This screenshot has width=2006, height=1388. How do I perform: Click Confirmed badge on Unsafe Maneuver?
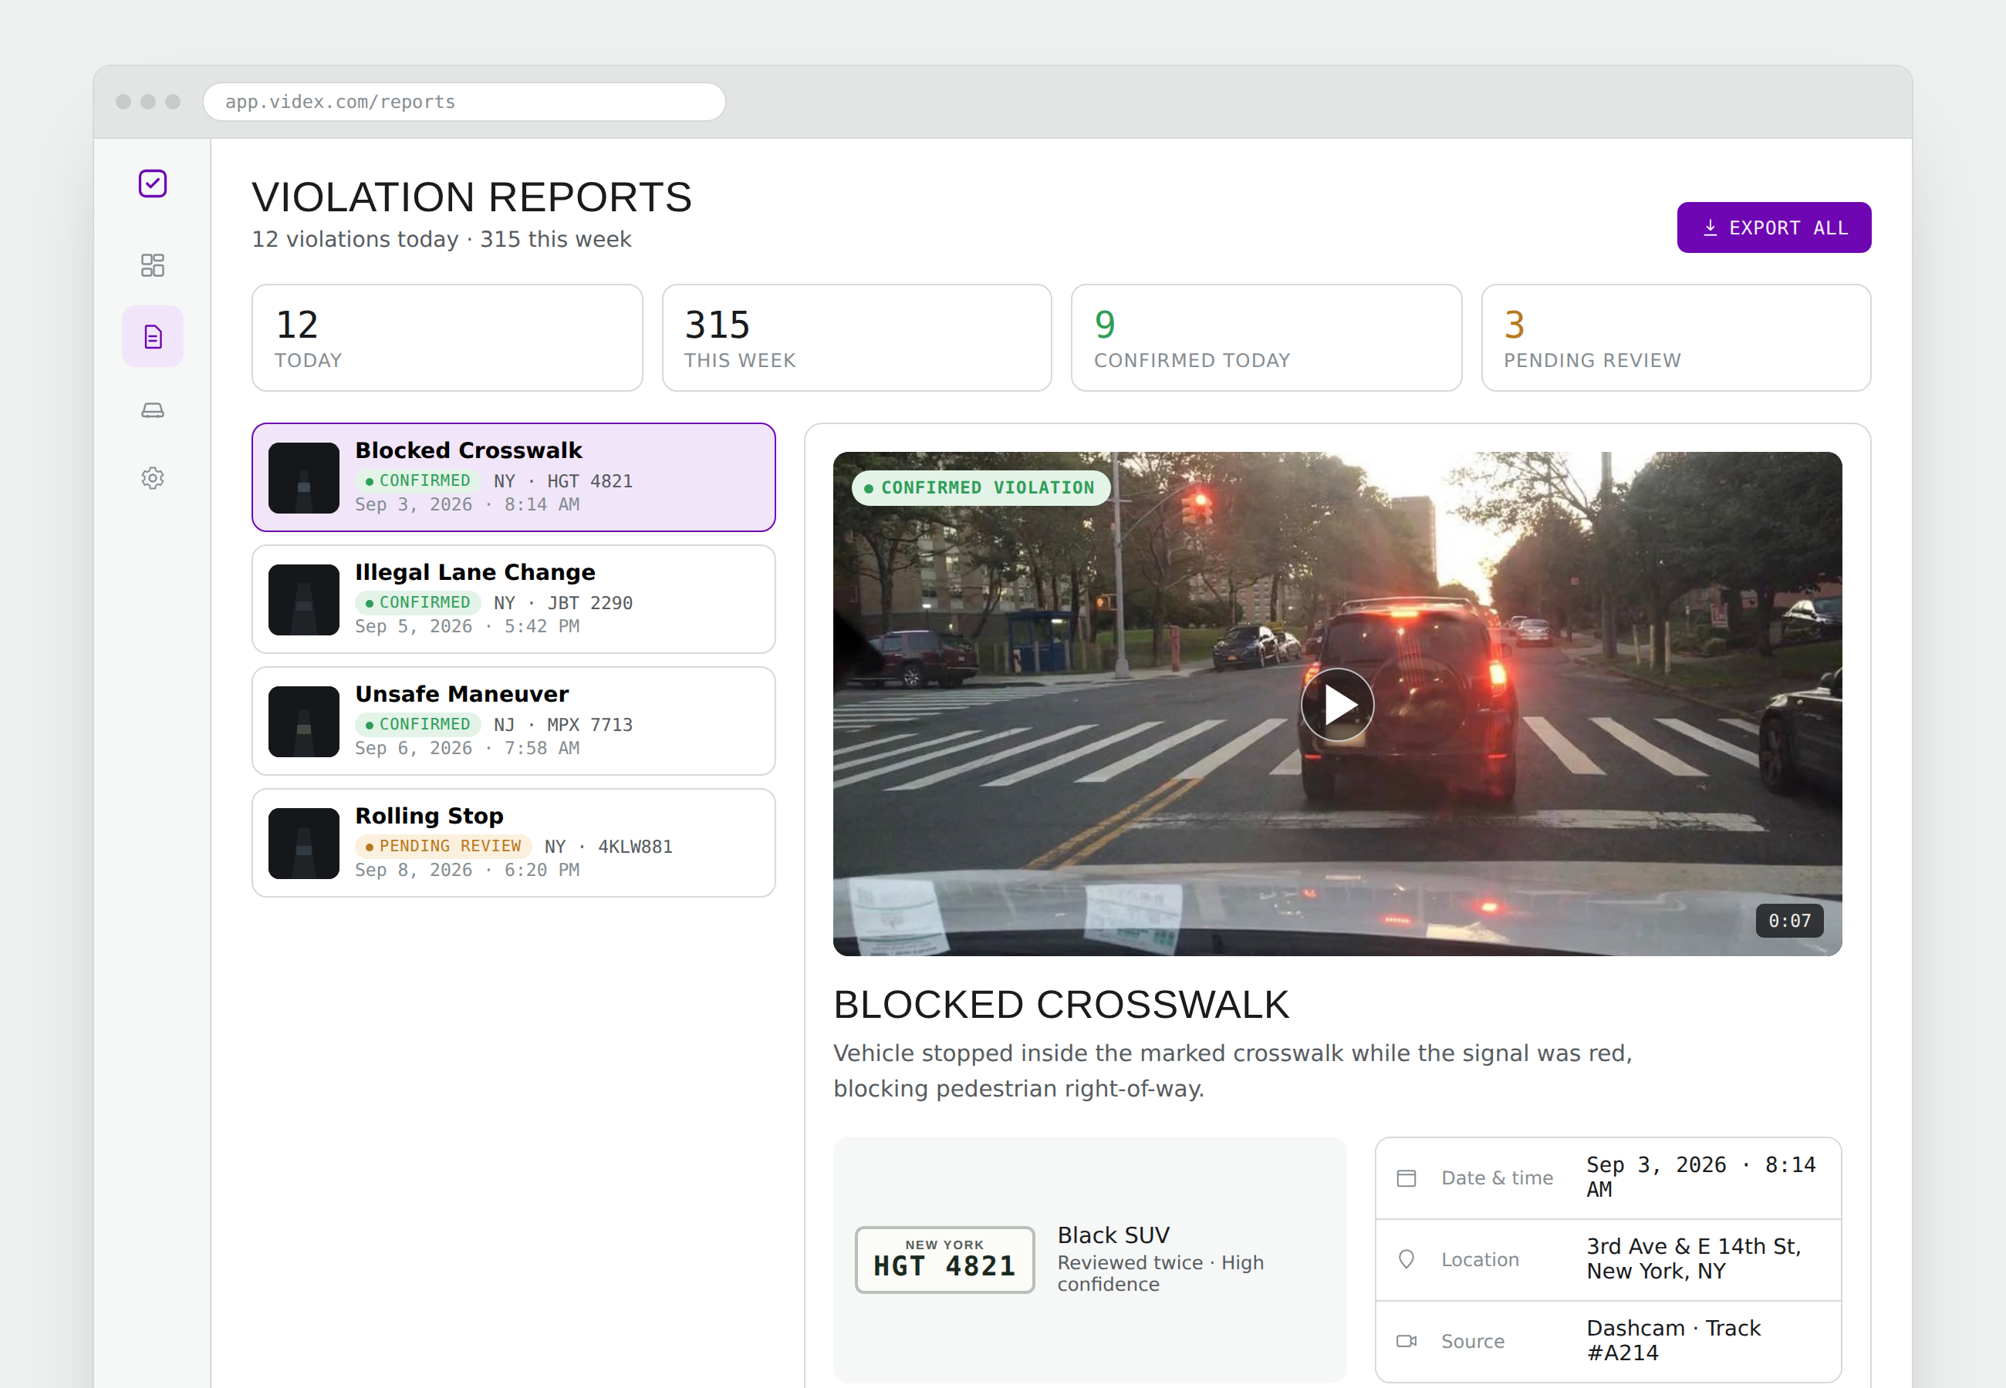click(x=417, y=724)
